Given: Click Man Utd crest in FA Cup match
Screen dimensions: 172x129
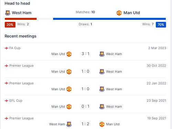Looking at the screenshot, I should coord(69,54).
